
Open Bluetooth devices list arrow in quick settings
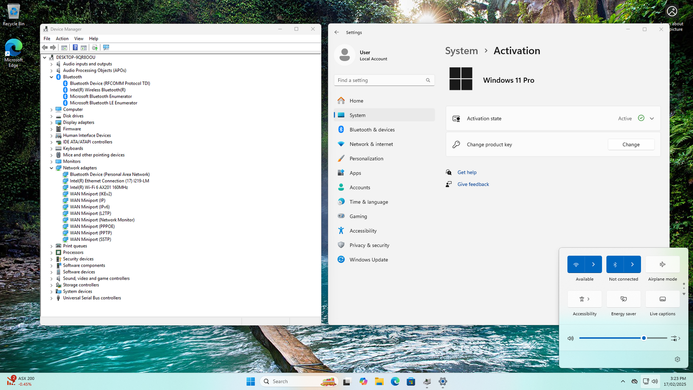pos(632,264)
